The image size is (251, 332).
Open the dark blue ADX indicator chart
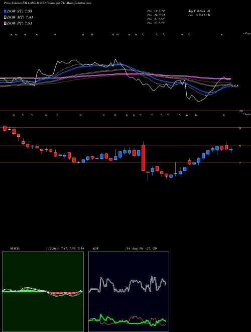pos(129,292)
